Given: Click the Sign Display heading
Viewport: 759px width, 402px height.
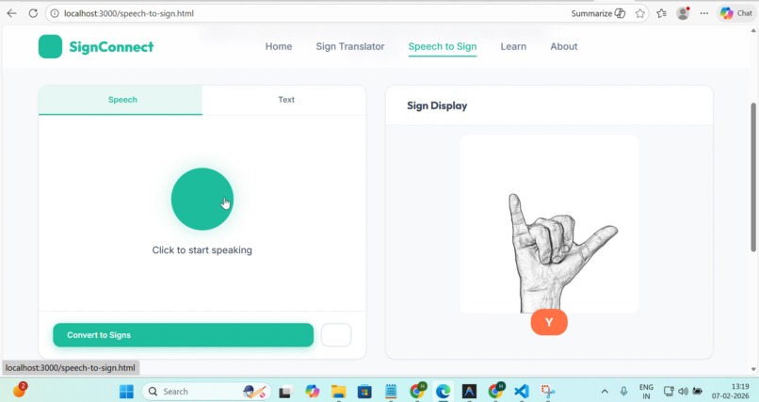Looking at the screenshot, I should [x=437, y=105].
